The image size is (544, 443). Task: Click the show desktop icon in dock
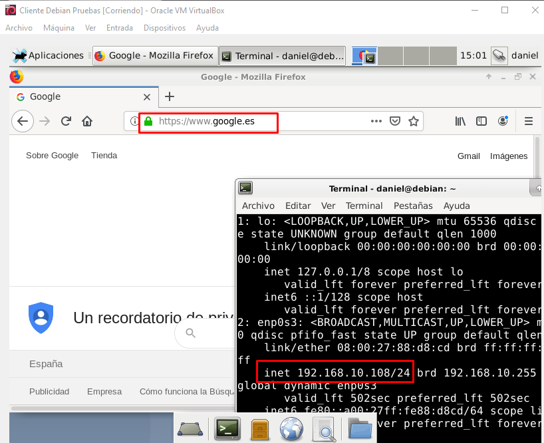click(x=190, y=429)
